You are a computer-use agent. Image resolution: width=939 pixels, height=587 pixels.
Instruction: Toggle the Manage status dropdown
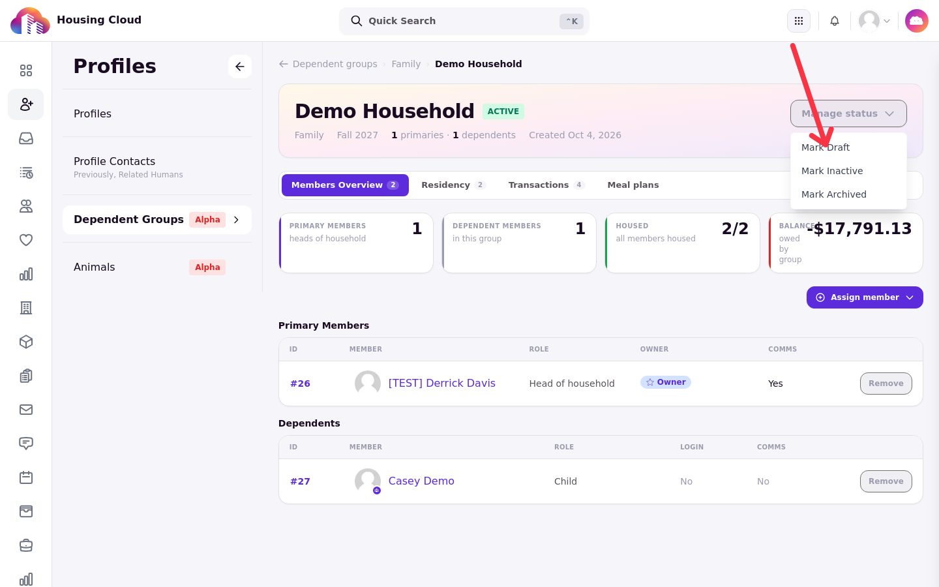pos(848,113)
